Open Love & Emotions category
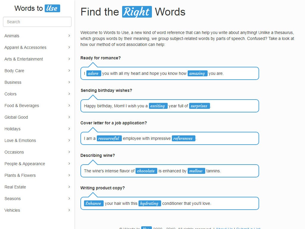 pos(20,140)
